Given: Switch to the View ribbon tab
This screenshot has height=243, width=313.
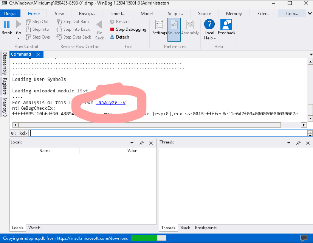Looking at the screenshot, I should (x=59, y=14).
